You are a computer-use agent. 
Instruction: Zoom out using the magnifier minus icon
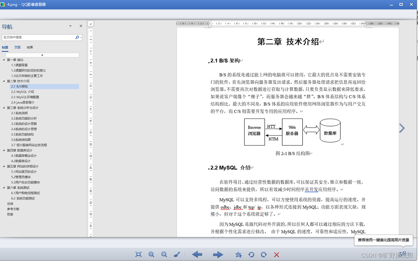click(x=164, y=255)
